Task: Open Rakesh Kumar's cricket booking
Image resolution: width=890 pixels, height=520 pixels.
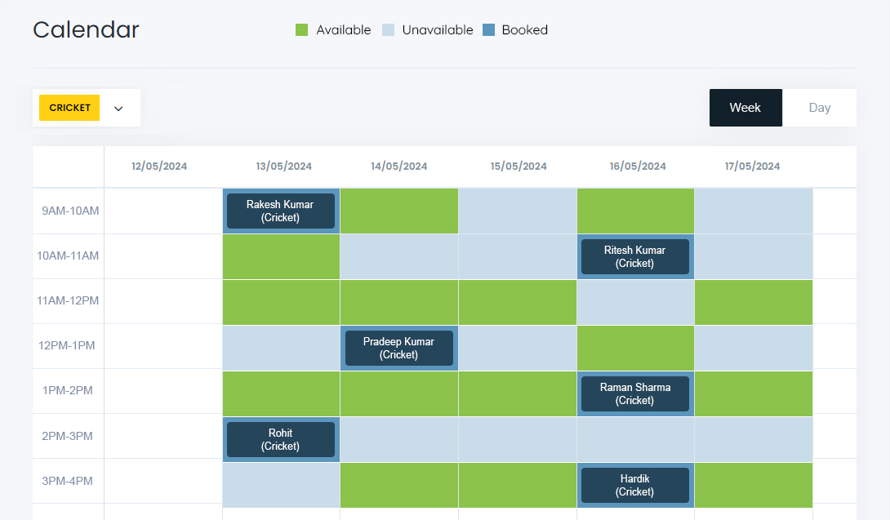Action: click(x=280, y=211)
